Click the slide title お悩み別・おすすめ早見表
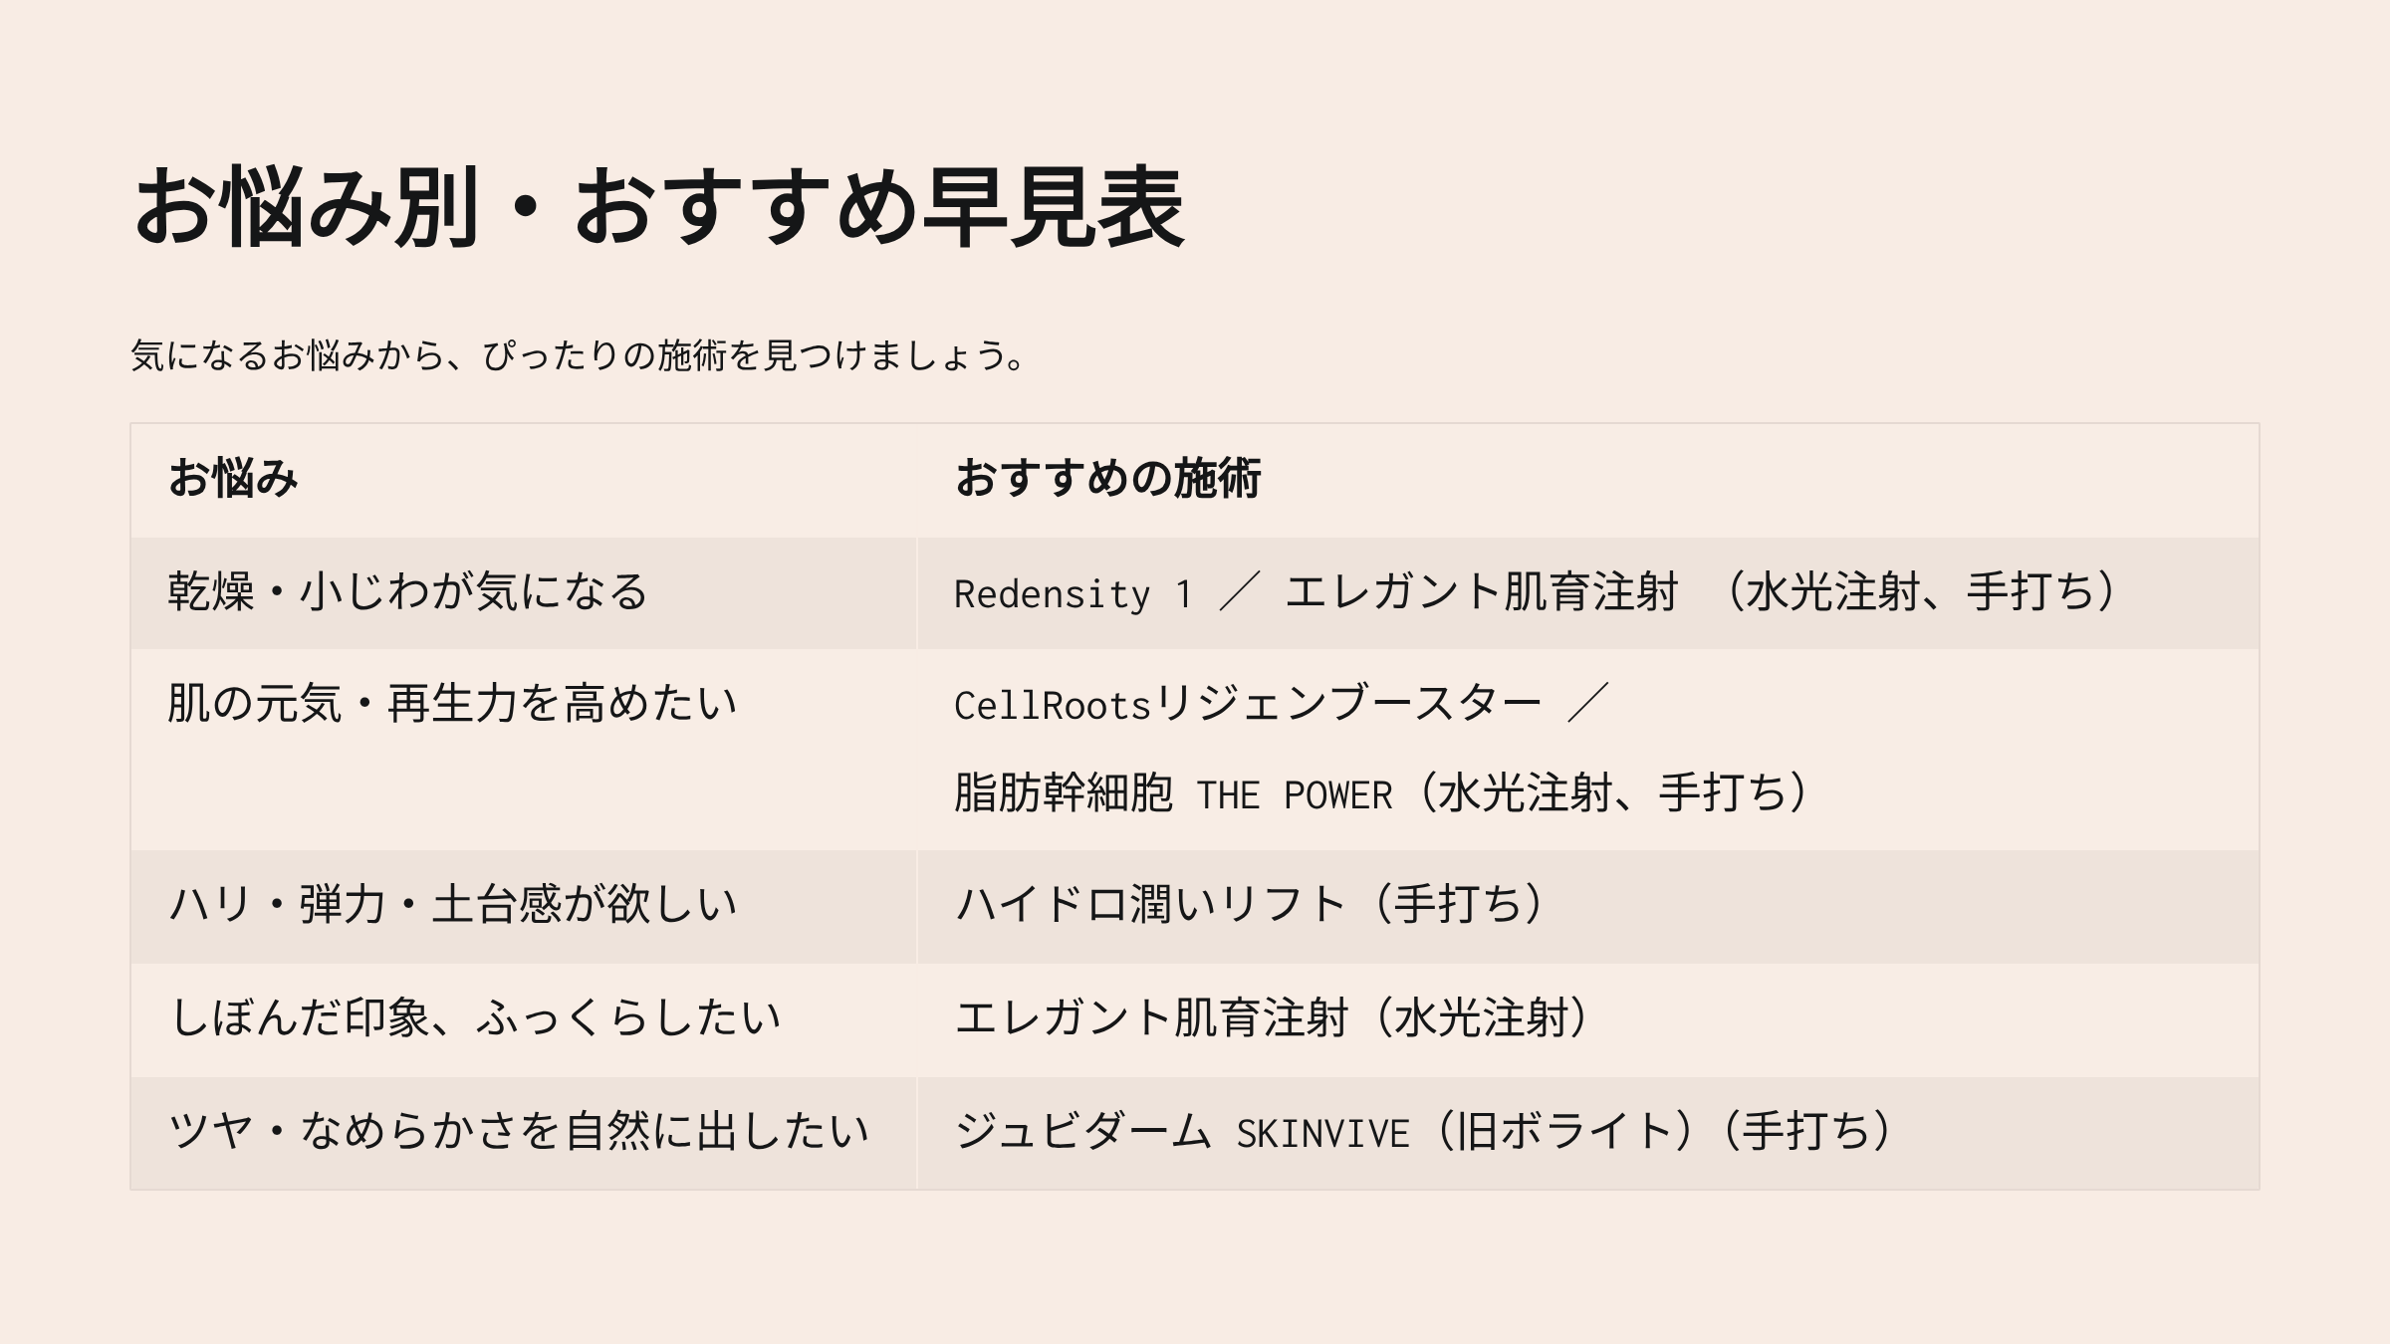The image size is (2390, 1344). pyautogui.click(x=657, y=207)
